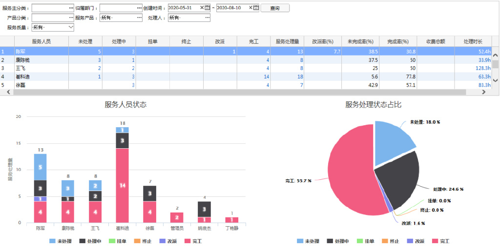Click ellipsis button of 处理人 field
Image resolution: width=500 pixels, height=252 pixels.
tap(208, 18)
